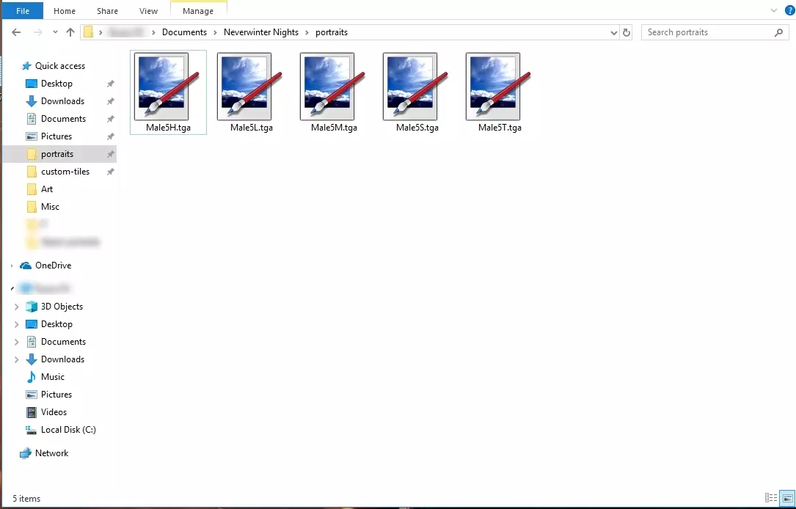Select the Male5S.tga file icon
The width and height of the screenshot is (796, 509).
pyautogui.click(x=417, y=87)
